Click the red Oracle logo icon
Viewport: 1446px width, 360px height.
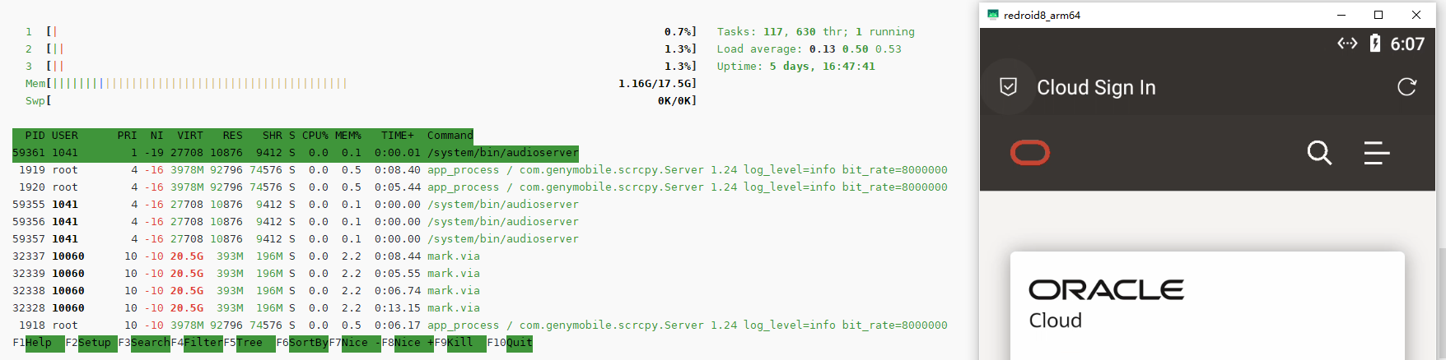coord(1029,153)
